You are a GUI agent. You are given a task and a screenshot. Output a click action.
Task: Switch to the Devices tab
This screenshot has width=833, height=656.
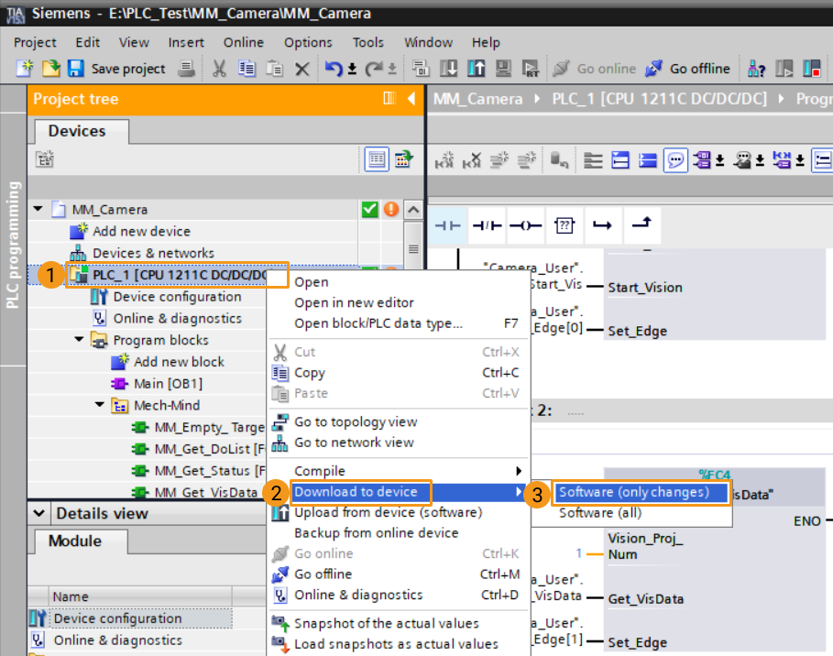click(x=77, y=131)
